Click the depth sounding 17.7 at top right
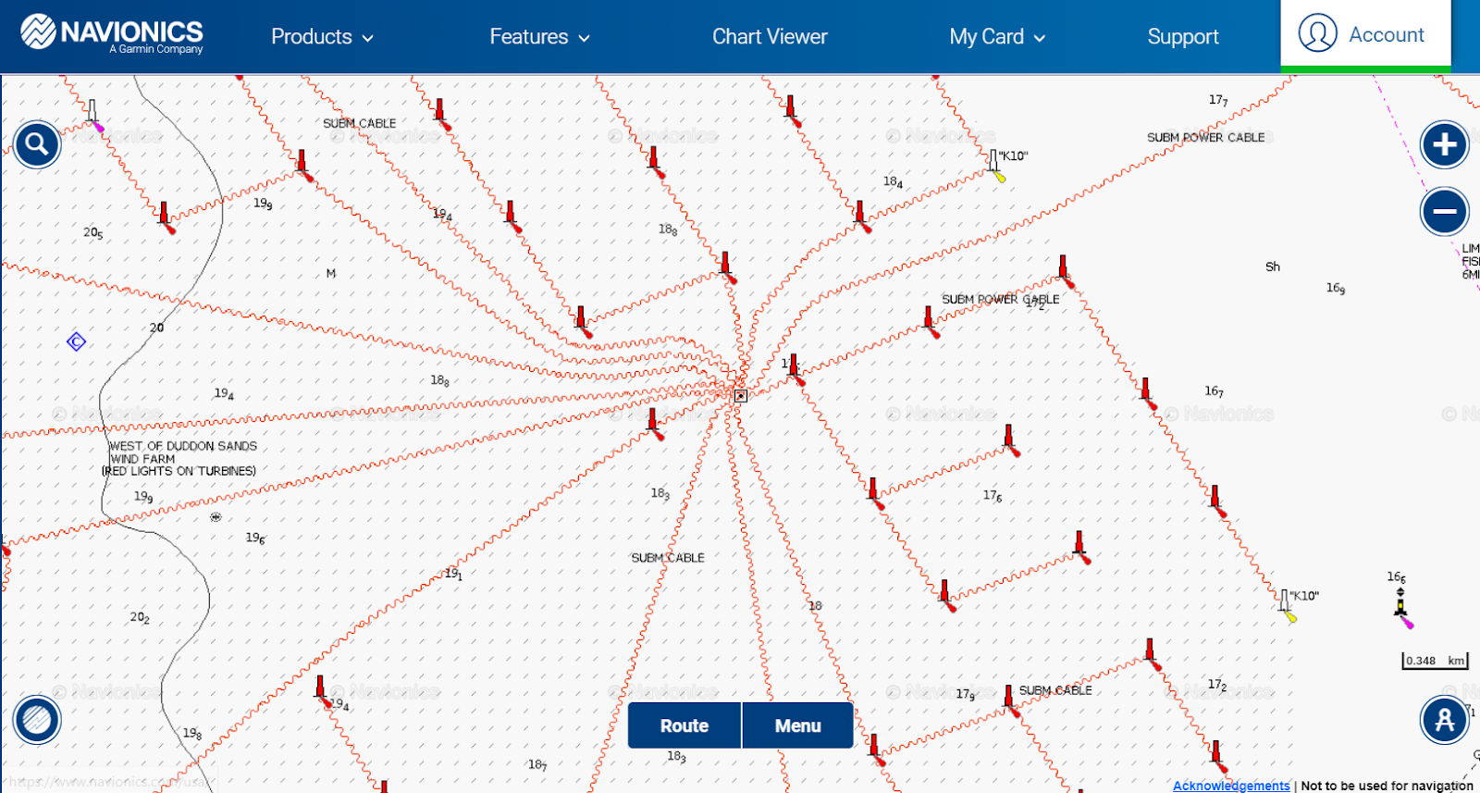1480x793 pixels. [x=1218, y=100]
